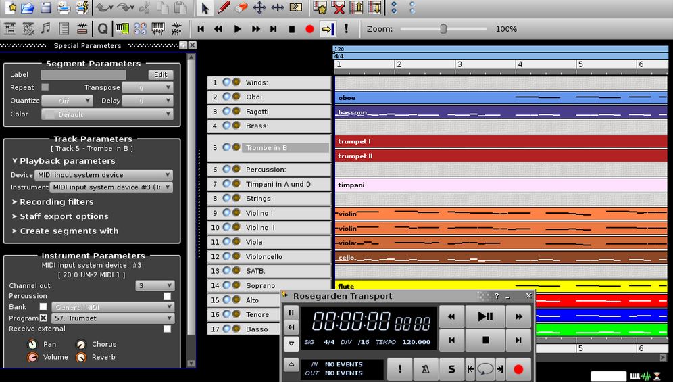Click the Open file folder icon
This screenshot has height=382, width=673.
(x=28, y=7)
